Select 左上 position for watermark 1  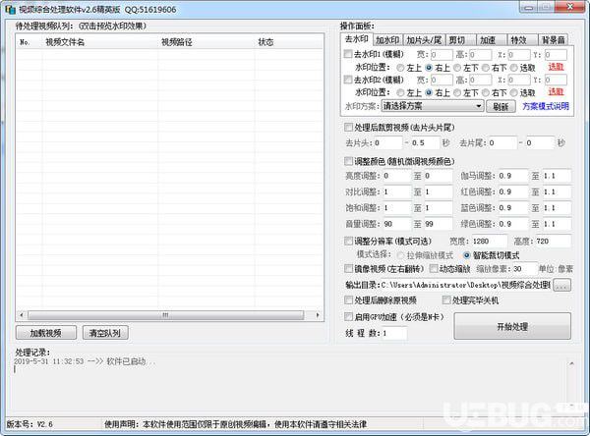[x=400, y=68]
